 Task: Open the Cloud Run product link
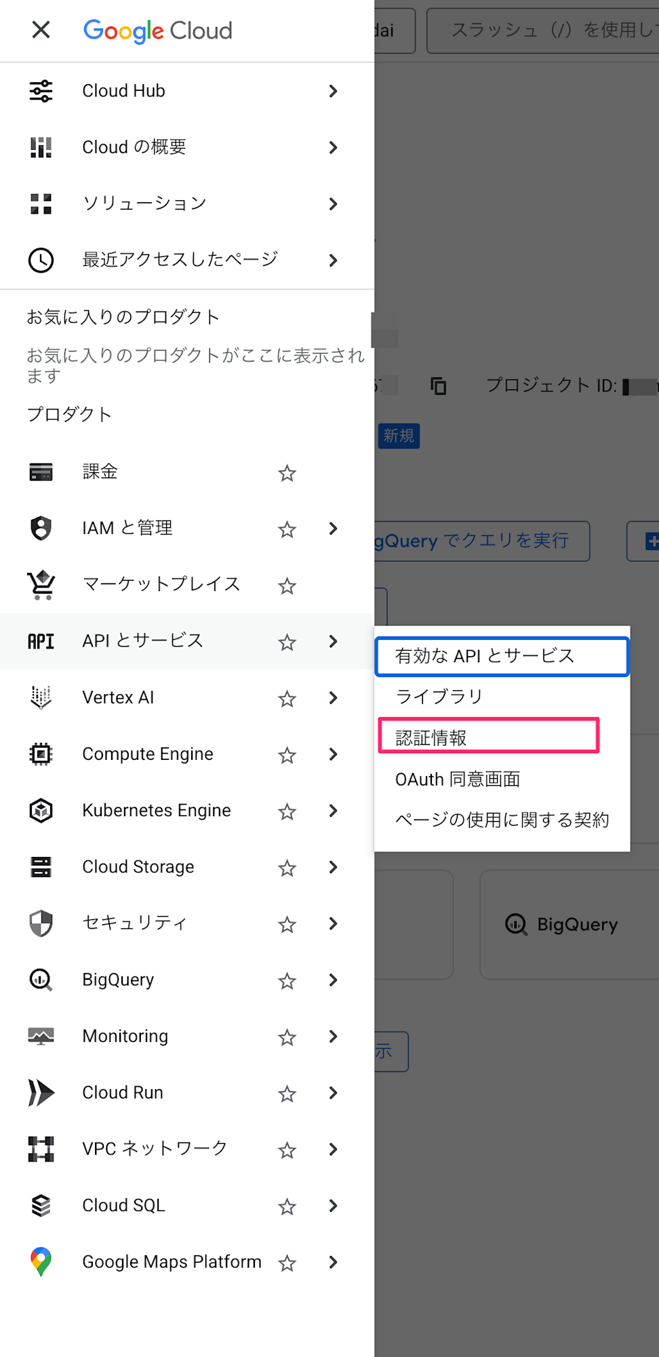[123, 1092]
